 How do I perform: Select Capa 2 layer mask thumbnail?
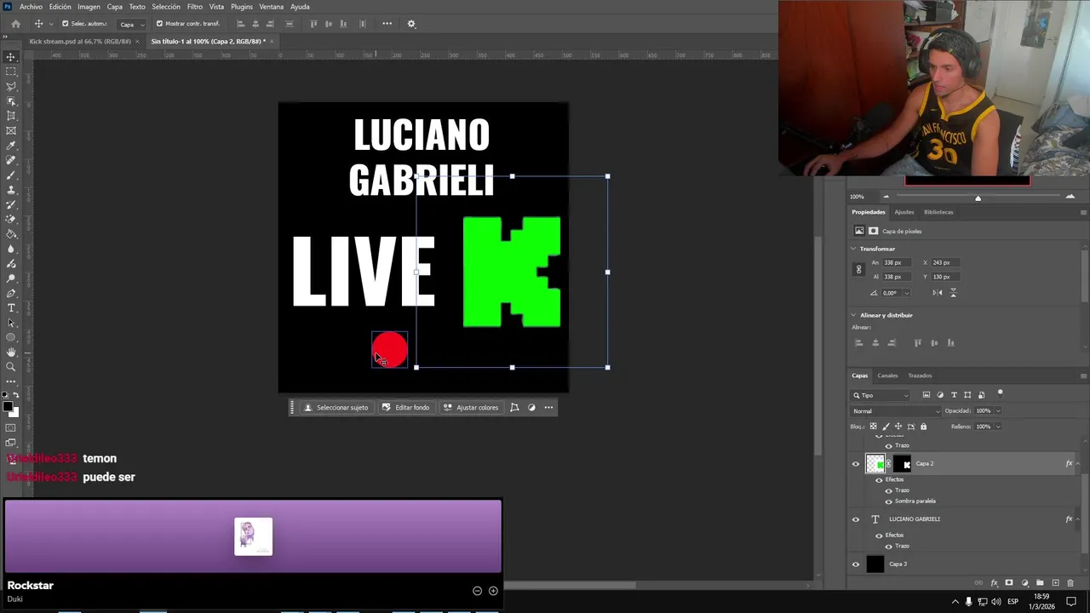pos(903,464)
